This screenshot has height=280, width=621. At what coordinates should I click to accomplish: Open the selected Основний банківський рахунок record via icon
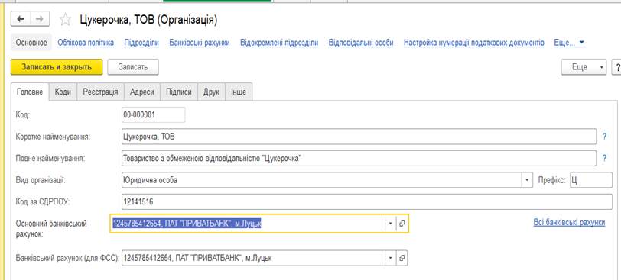[x=402, y=224]
